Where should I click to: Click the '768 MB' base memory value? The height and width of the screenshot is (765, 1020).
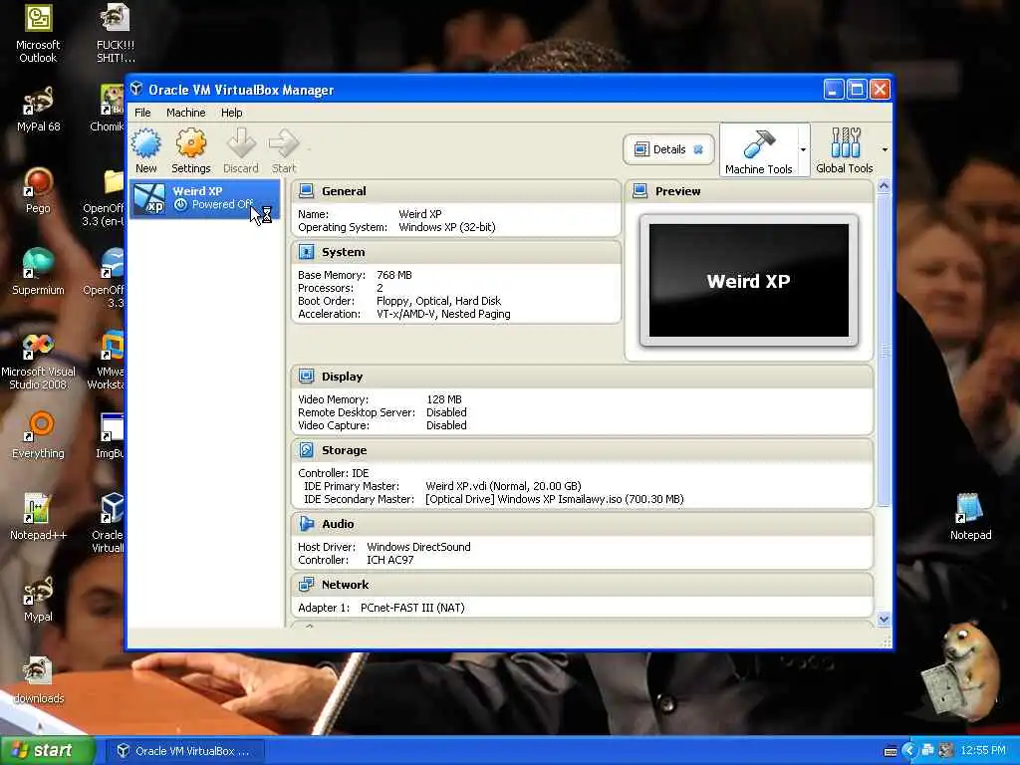[394, 275]
